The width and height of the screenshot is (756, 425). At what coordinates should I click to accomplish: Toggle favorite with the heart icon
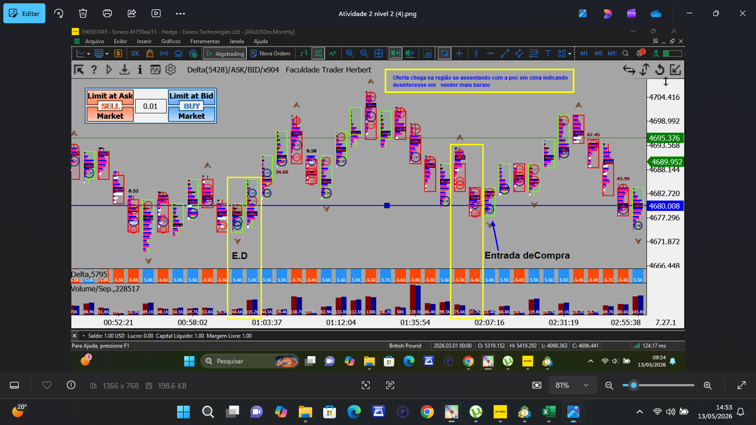tap(47, 385)
